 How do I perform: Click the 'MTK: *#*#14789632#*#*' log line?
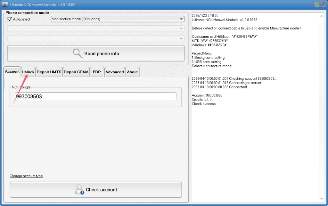210,41
